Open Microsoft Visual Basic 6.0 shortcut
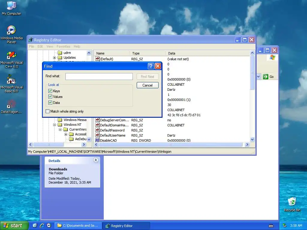 11,84
